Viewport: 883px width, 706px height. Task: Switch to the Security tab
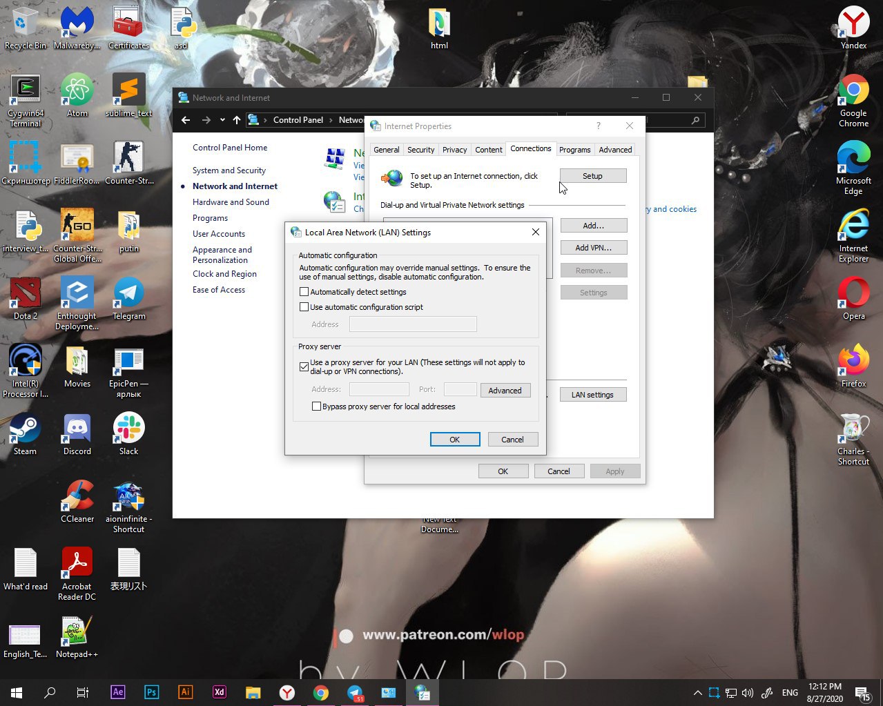(420, 150)
